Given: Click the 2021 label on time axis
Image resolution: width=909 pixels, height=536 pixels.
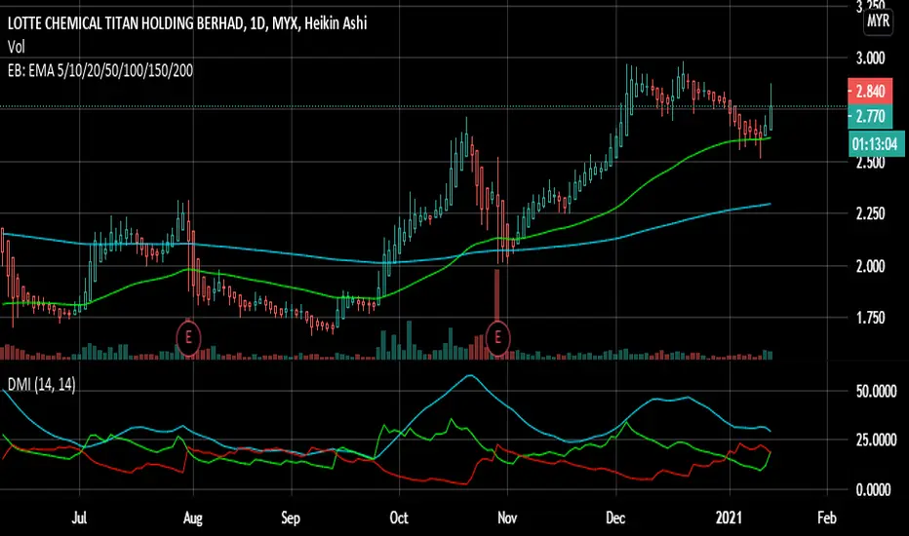Looking at the screenshot, I should 729,517.
